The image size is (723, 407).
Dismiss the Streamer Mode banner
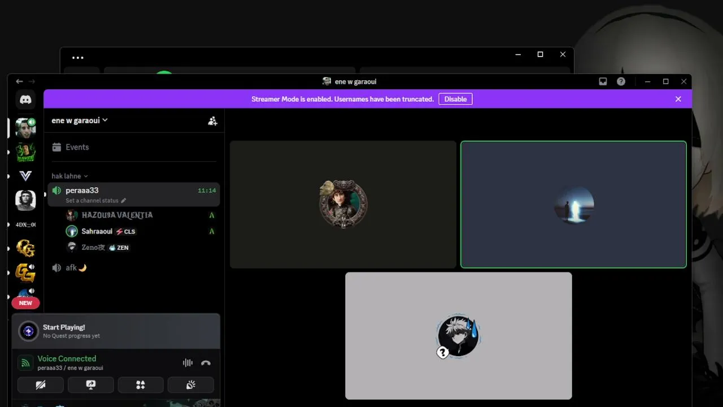(678, 99)
